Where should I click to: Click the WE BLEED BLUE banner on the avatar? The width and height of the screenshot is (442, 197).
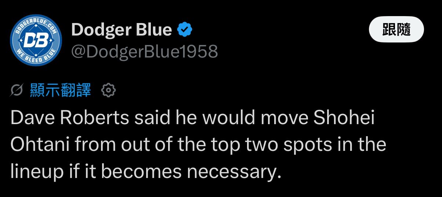click(36, 56)
